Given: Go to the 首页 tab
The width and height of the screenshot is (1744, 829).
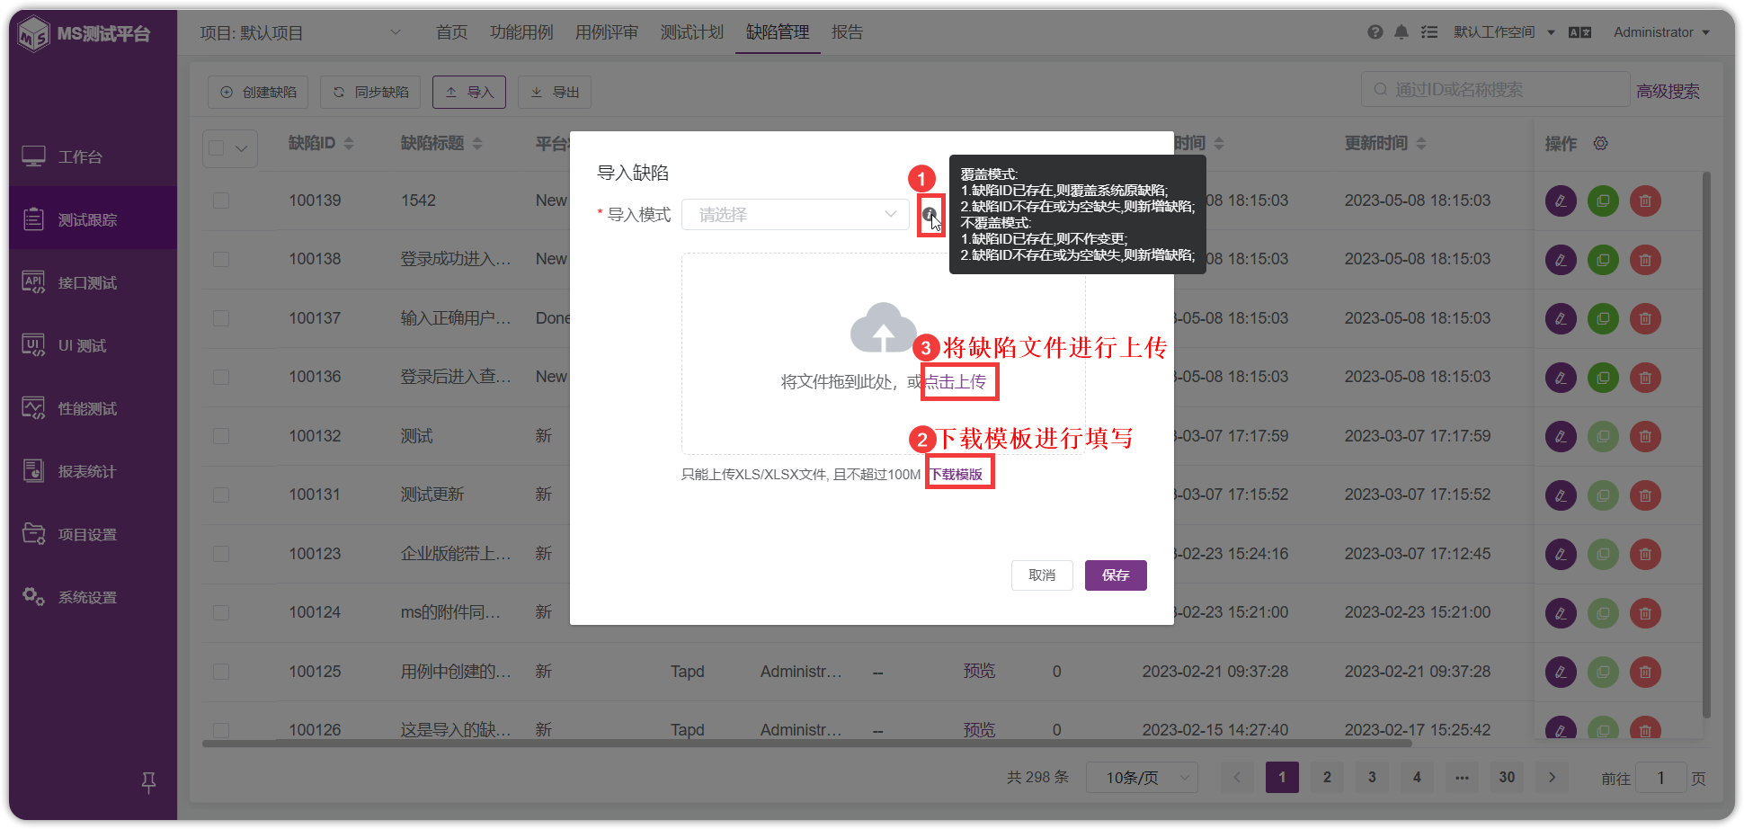Looking at the screenshot, I should click(452, 32).
